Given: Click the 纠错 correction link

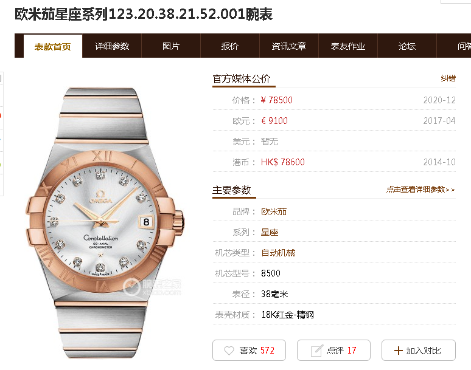Looking at the screenshot, I should pos(448,78).
